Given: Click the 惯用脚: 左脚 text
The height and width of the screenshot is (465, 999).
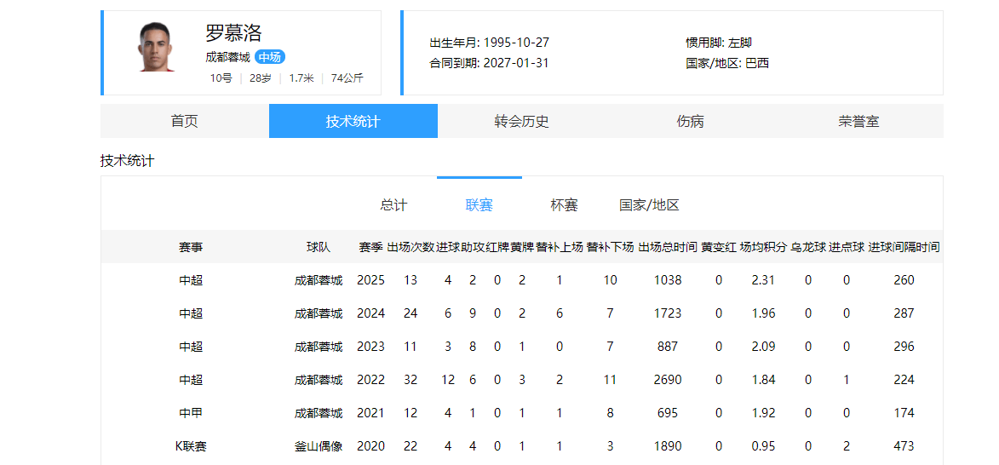Looking at the screenshot, I should (x=719, y=43).
